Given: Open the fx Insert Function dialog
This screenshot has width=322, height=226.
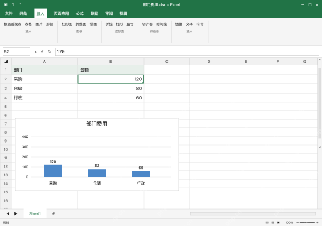Looking at the screenshot, I should 49,51.
